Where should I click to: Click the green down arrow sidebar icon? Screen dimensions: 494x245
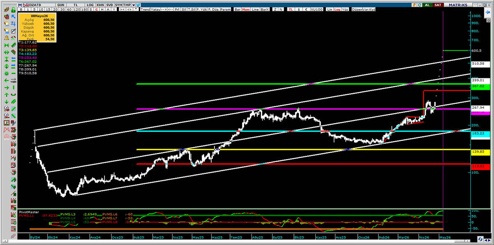point(6,101)
